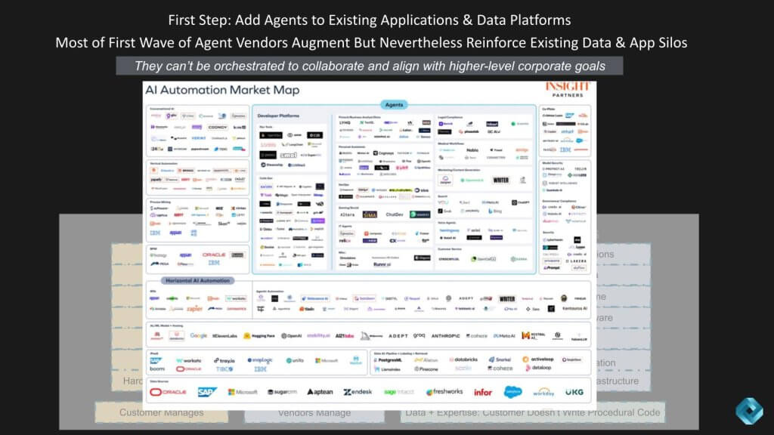Click the italic 'They can't be orchestrated' banner
The height and width of the screenshot is (435, 774).
[369, 66]
